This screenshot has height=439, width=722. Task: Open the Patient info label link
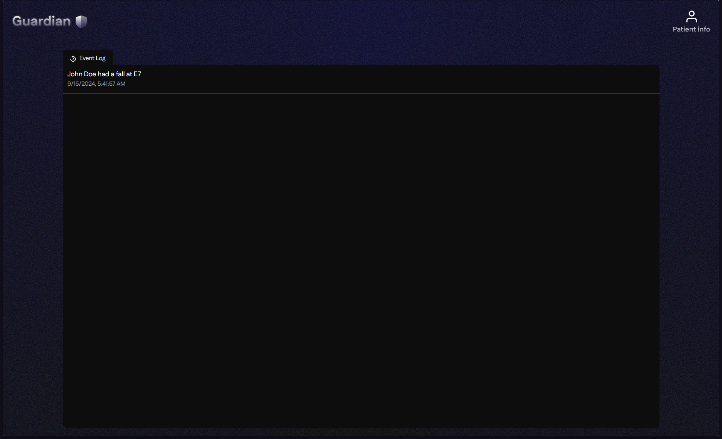[691, 29]
